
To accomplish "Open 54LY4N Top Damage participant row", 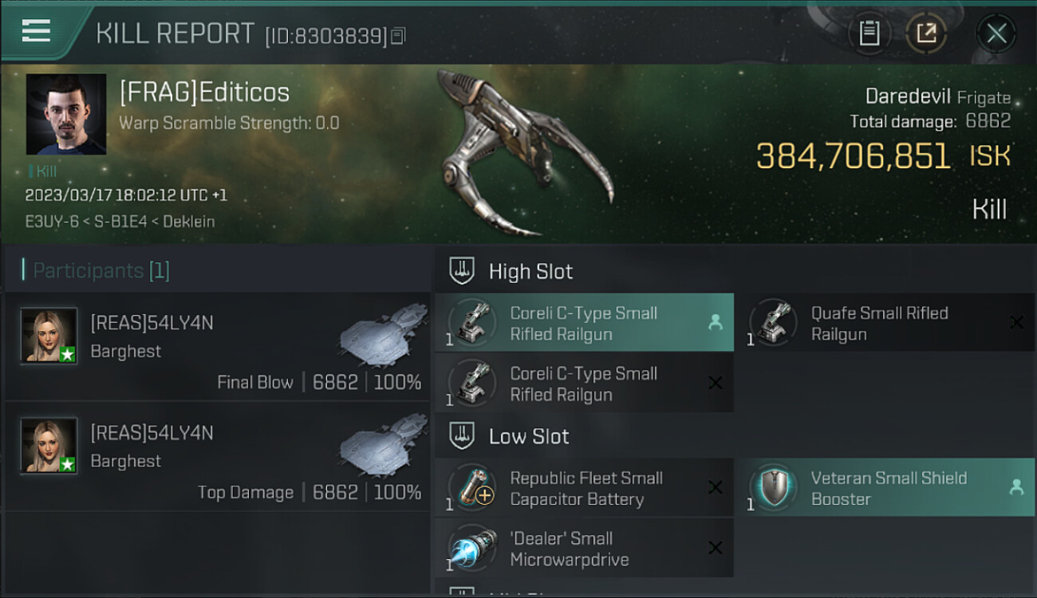I will (x=217, y=456).
